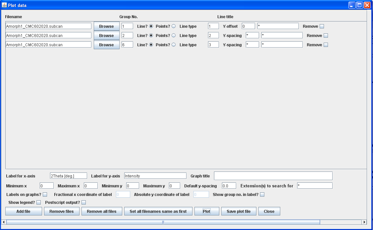This screenshot has width=373, height=230.
Task: Click the Label for x-axis field
Action: [x=68, y=176]
